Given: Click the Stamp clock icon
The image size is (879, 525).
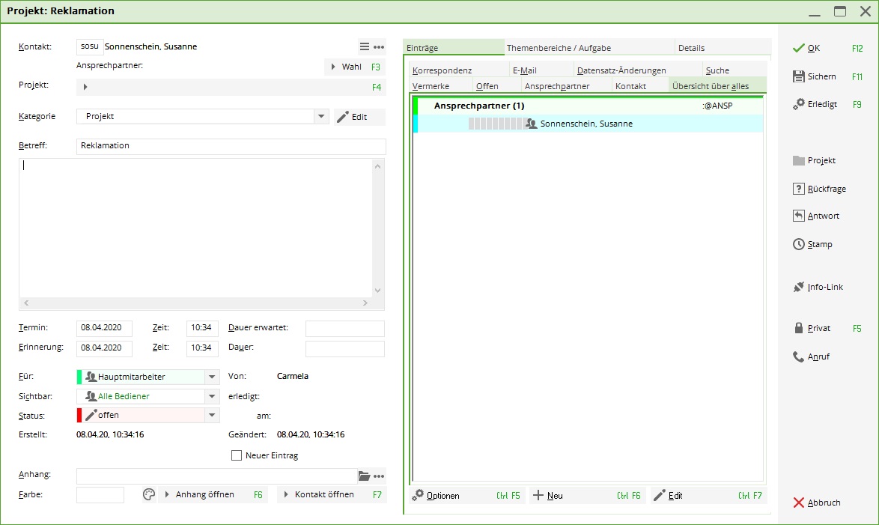Looking at the screenshot, I should (798, 244).
